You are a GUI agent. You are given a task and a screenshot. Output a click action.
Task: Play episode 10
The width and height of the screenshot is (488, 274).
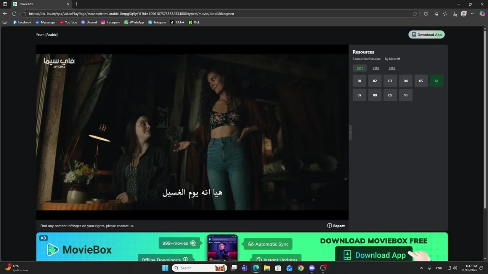tap(406, 95)
